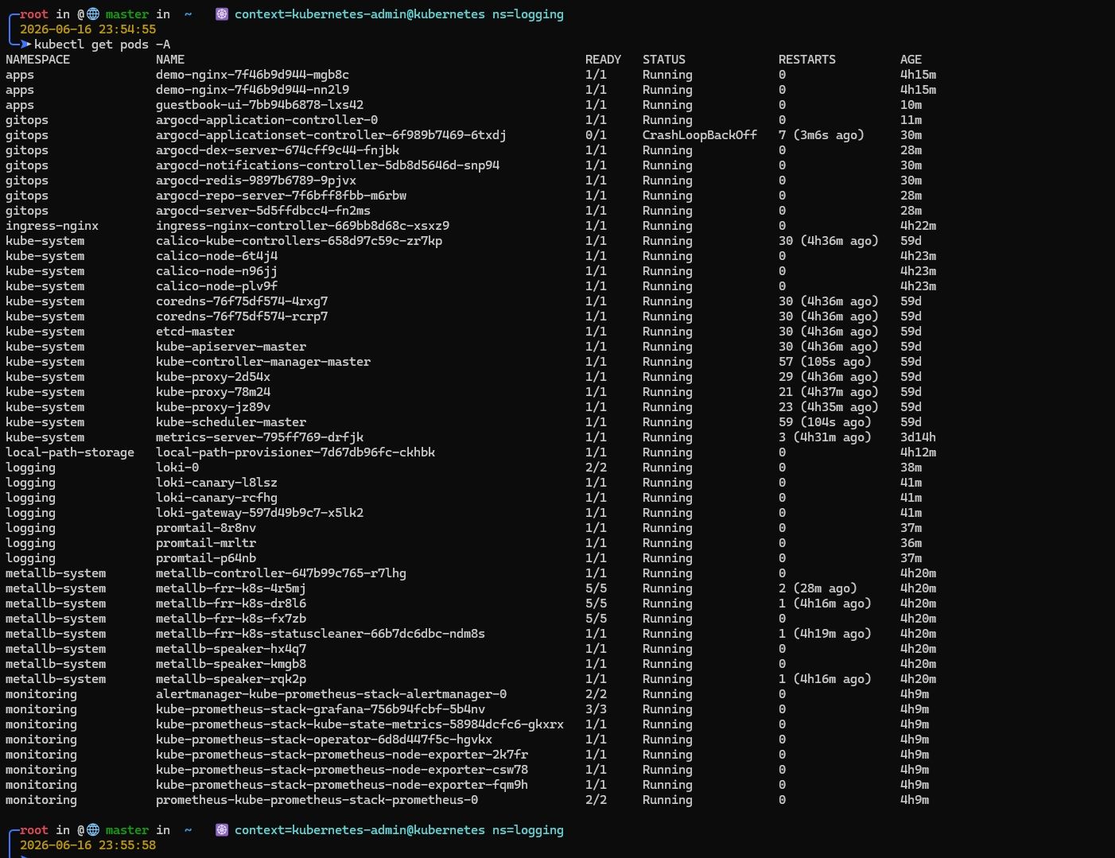This screenshot has width=1115, height=858.
Task: Select the kube-prometheus-stack-grafana pod name
Action: pos(321,709)
